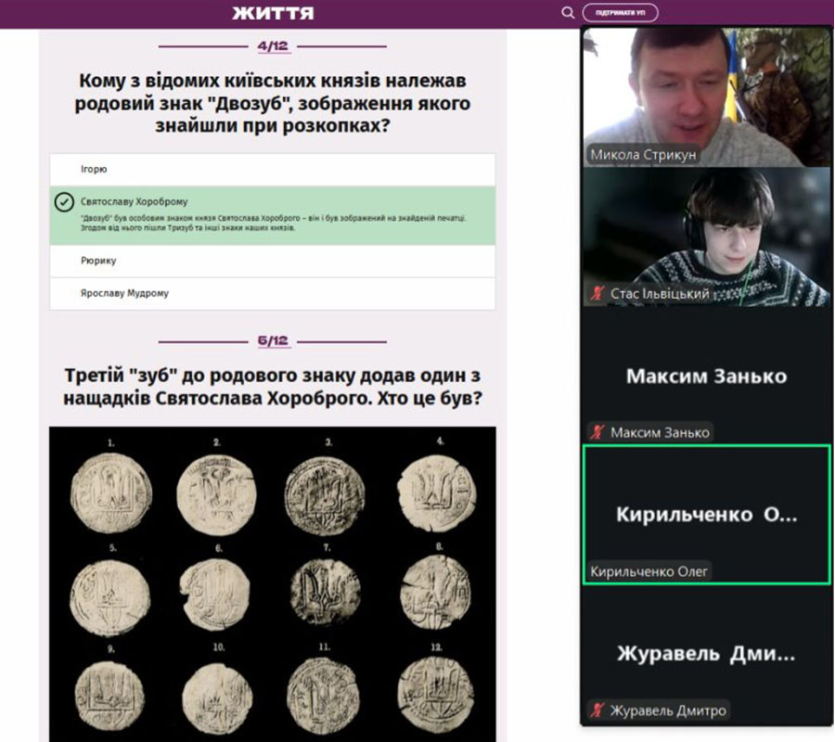Click coin number 4 in the image
Viewport: 835px width, 742px height.
tap(437, 492)
